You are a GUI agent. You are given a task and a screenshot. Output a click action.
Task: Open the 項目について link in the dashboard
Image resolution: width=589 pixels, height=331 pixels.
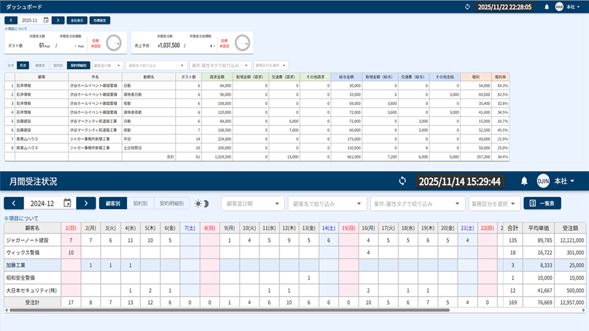pyautogui.click(x=16, y=29)
